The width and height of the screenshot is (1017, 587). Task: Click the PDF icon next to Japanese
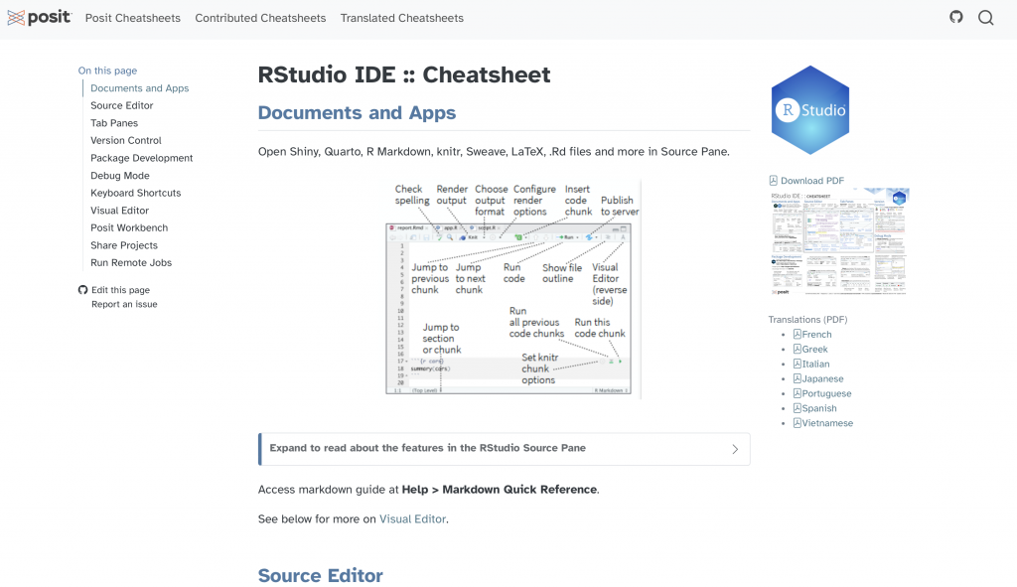click(798, 378)
